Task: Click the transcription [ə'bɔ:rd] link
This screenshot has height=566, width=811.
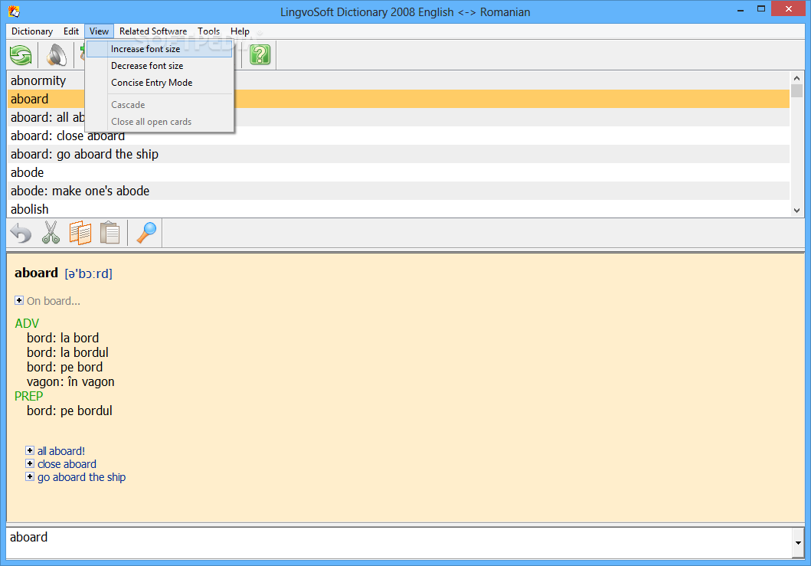Action: point(88,273)
